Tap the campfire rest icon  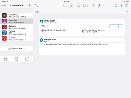(x=116, y=5)
